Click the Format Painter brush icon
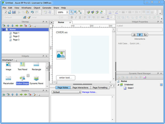The height and width of the screenshot is (124, 165). pos(29,17)
